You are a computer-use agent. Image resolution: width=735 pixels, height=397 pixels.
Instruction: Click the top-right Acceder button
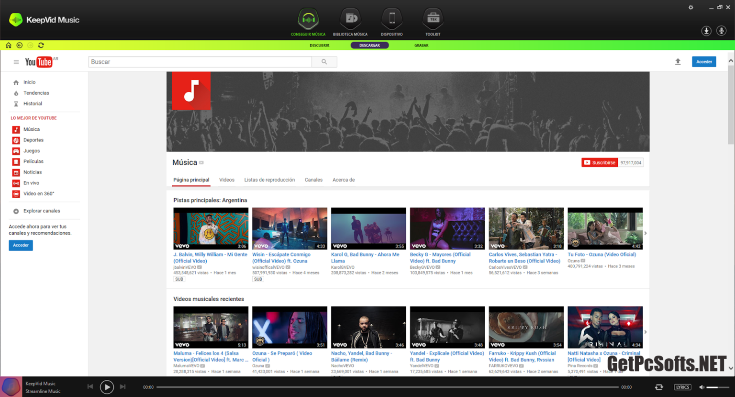(704, 62)
